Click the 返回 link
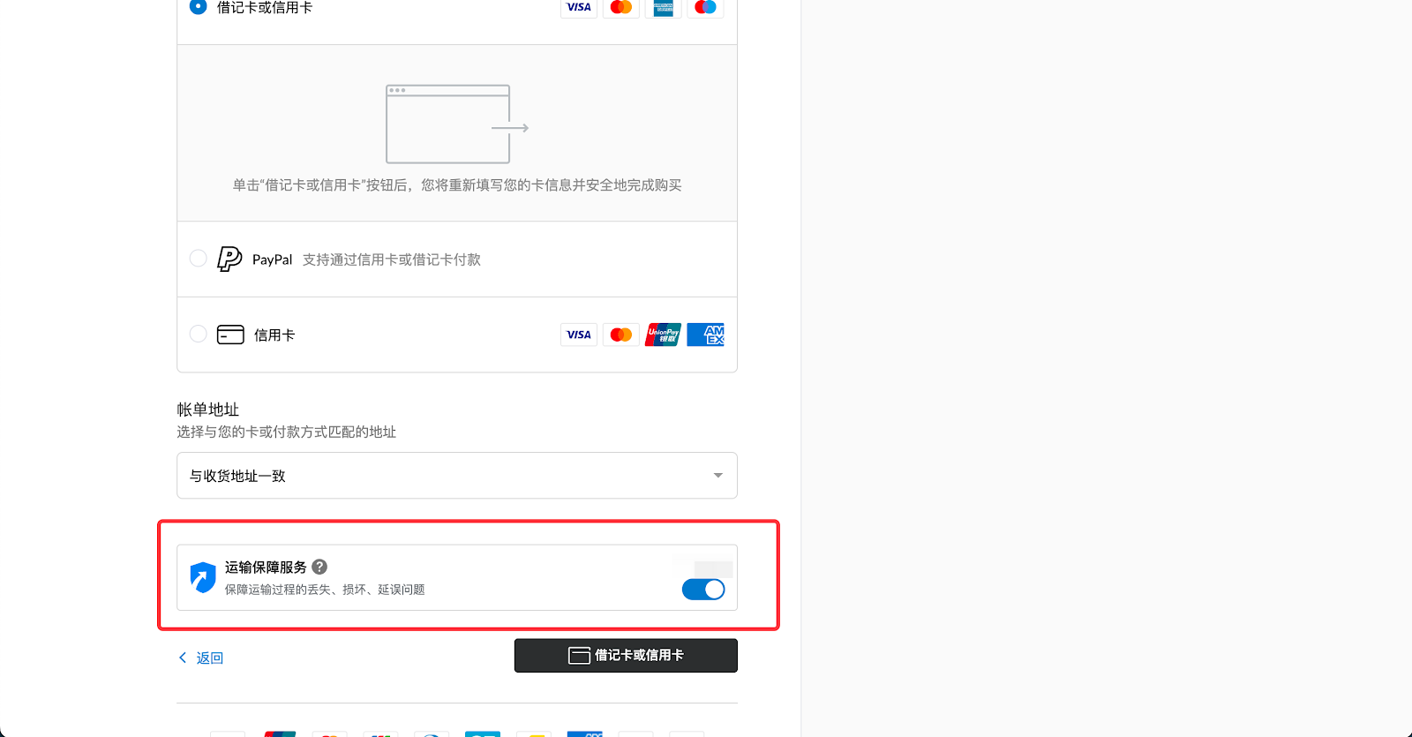The image size is (1412, 737). 209,658
